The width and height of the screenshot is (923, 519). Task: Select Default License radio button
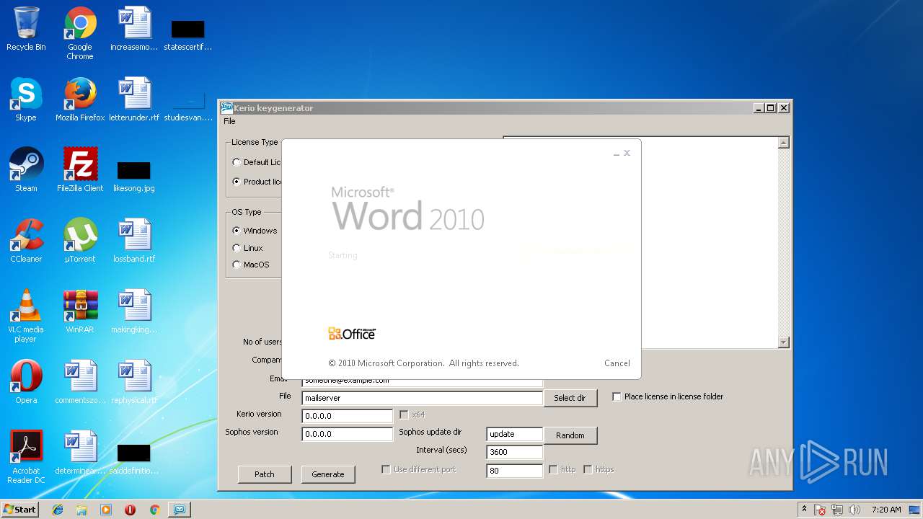tap(237, 162)
